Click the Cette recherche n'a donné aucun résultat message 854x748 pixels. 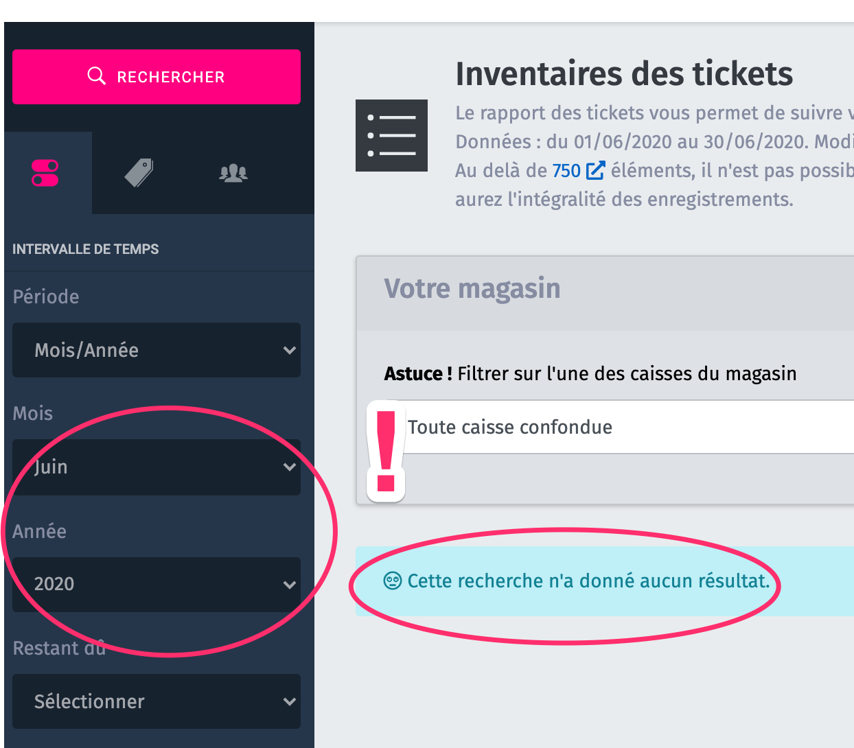pos(588,581)
